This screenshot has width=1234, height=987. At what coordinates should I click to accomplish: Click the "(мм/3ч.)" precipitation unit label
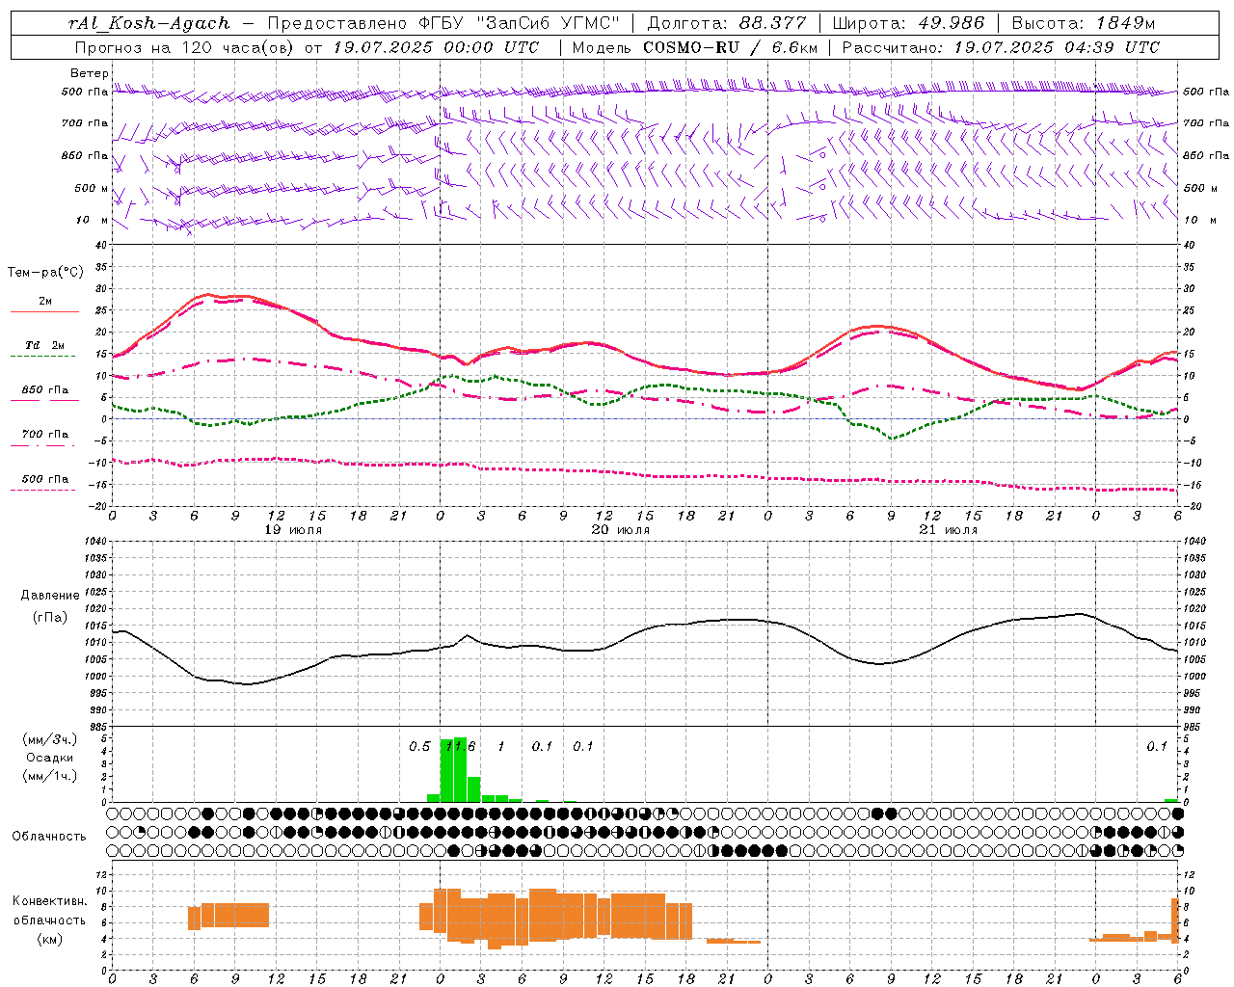50,739
